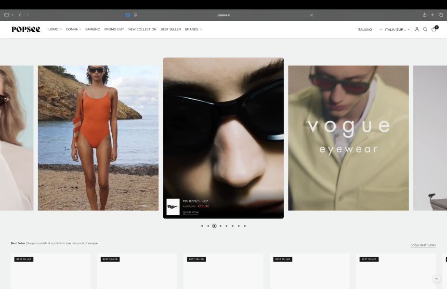
Task: Expand the BRANDS dropdown menu
Action: [x=193, y=29]
